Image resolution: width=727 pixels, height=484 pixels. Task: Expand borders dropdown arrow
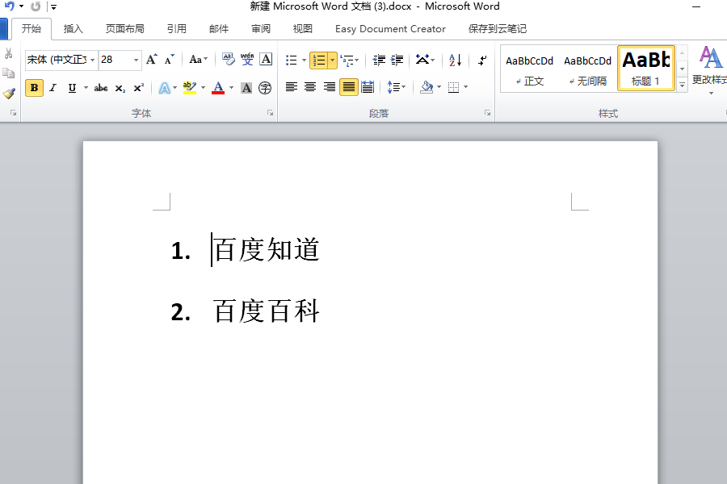click(x=465, y=86)
